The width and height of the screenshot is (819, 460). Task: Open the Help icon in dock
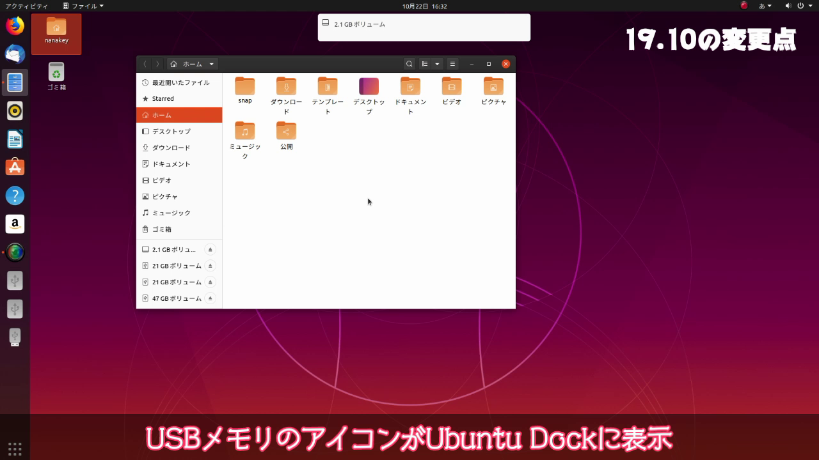(x=15, y=195)
